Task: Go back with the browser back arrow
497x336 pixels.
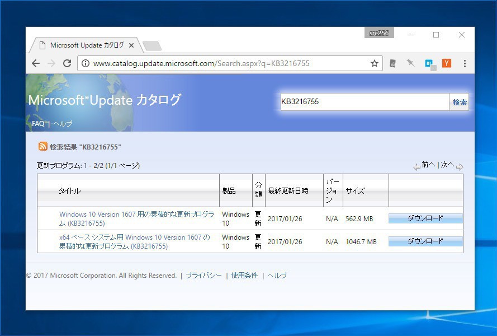Action: tap(36, 63)
